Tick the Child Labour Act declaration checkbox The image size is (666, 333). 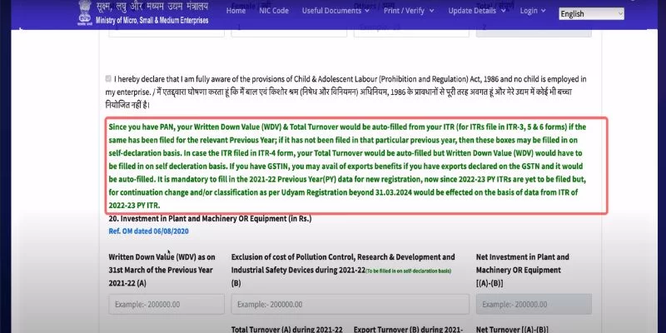point(108,78)
